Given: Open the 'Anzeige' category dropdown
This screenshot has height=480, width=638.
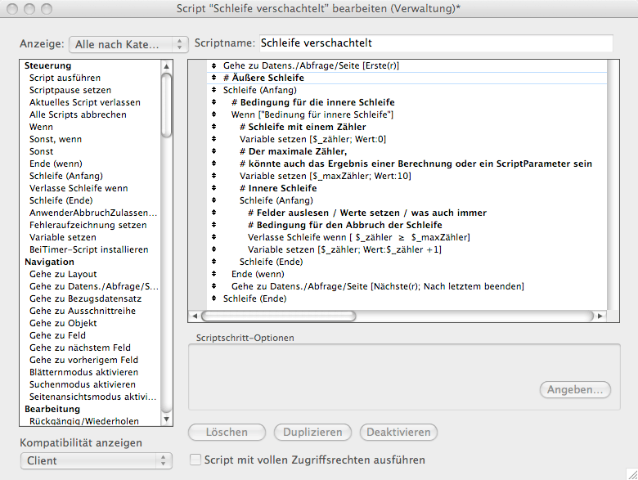Looking at the screenshot, I should (x=129, y=43).
